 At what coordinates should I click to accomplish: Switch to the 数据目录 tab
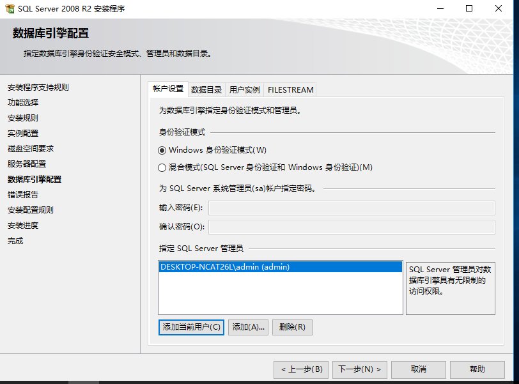tap(206, 89)
